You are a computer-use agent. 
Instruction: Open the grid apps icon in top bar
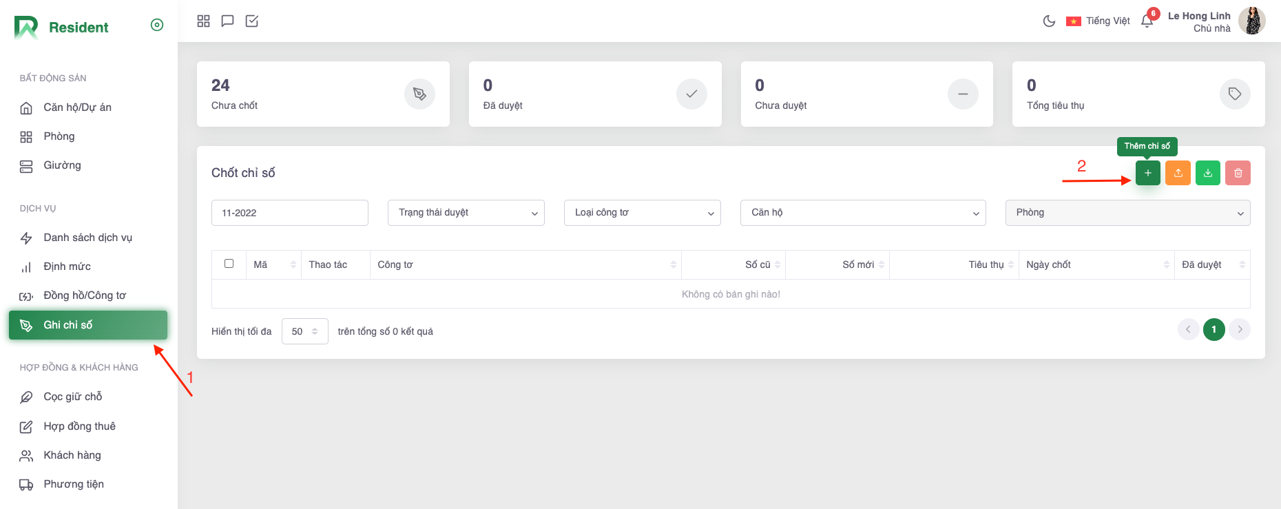tap(203, 21)
